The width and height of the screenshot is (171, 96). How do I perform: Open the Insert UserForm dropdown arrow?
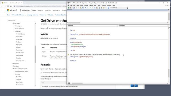(x=72, y=8)
